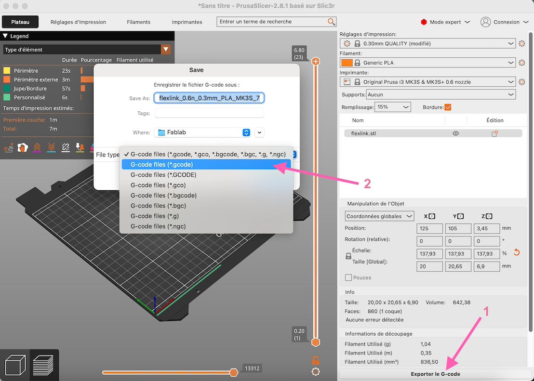Open print settings preset cog icon
The image size is (534, 381).
pyautogui.click(x=521, y=43)
